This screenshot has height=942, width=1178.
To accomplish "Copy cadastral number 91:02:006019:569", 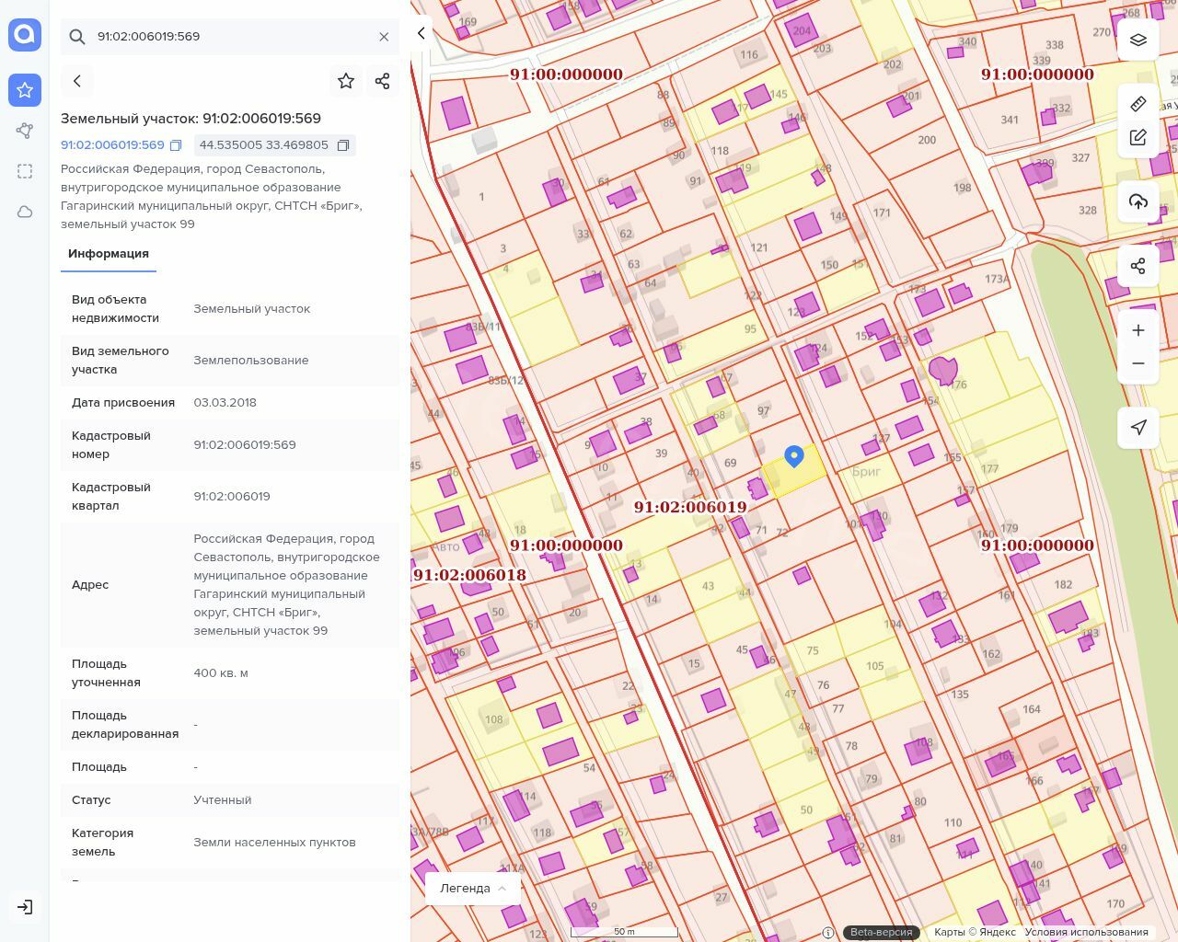I will 176,145.
